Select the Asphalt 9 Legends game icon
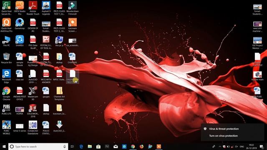The width and height of the screenshot is (267, 150). [x=46, y=8]
